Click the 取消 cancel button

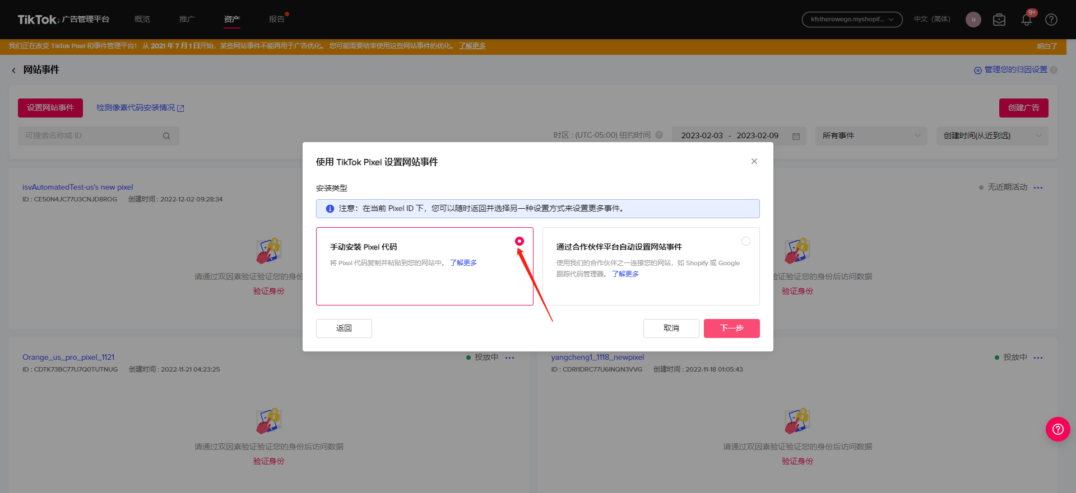(671, 328)
